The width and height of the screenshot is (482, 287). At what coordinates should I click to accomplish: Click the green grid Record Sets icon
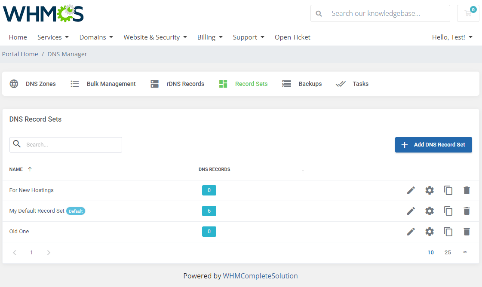223,84
